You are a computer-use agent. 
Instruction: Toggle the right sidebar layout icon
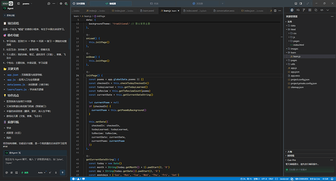(300, 3)
